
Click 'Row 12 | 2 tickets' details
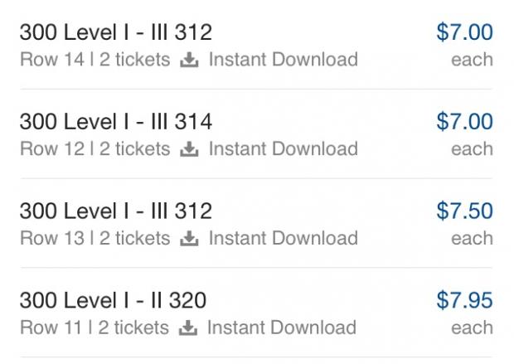coord(95,149)
